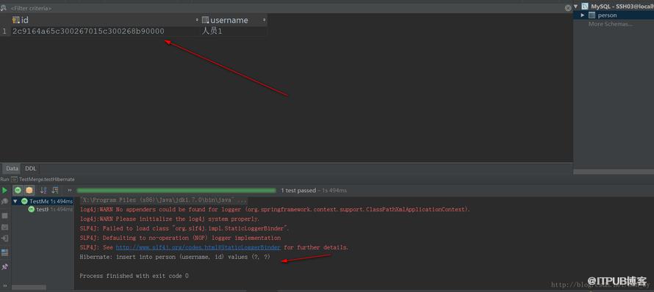Click the SLF4J Failed to load class line
This screenshot has height=292, width=654.
coord(184,229)
